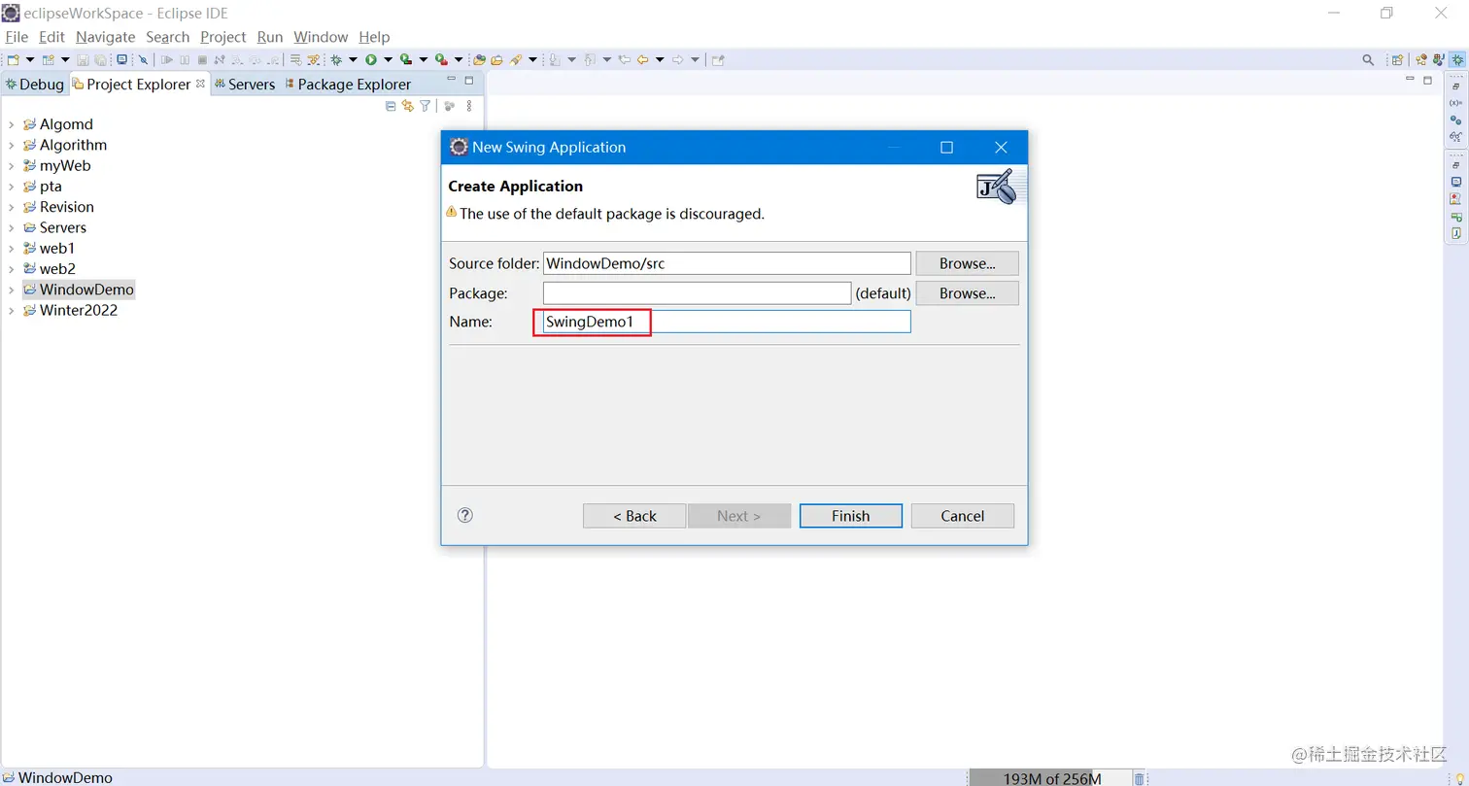The image size is (1469, 786).
Task: Click the Resume debug icon
Action: click(x=166, y=59)
